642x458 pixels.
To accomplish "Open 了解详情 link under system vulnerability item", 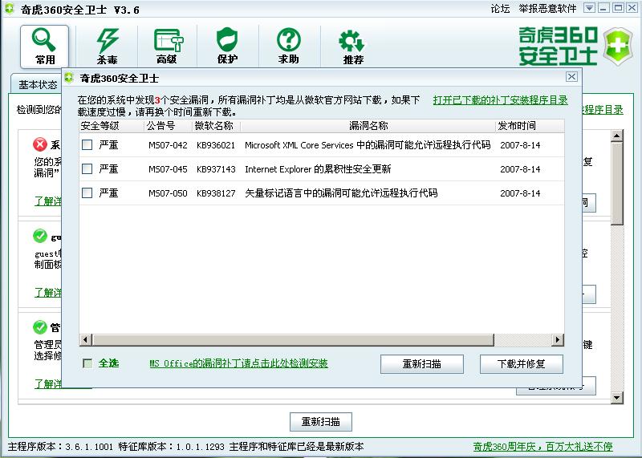I will 47,201.
